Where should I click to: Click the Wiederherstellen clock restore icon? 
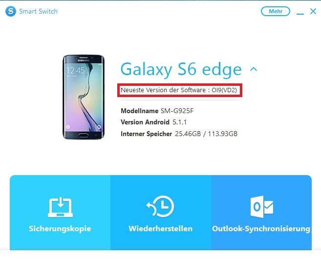[160, 206]
